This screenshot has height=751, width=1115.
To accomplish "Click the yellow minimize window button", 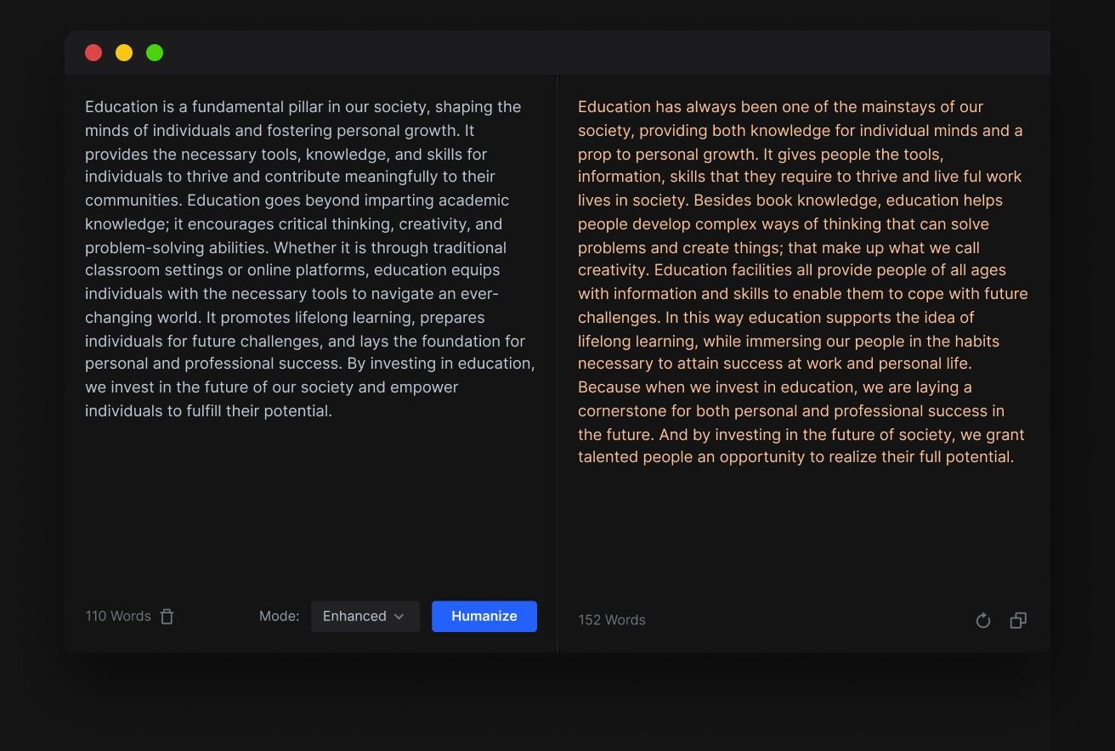I will click(124, 52).
